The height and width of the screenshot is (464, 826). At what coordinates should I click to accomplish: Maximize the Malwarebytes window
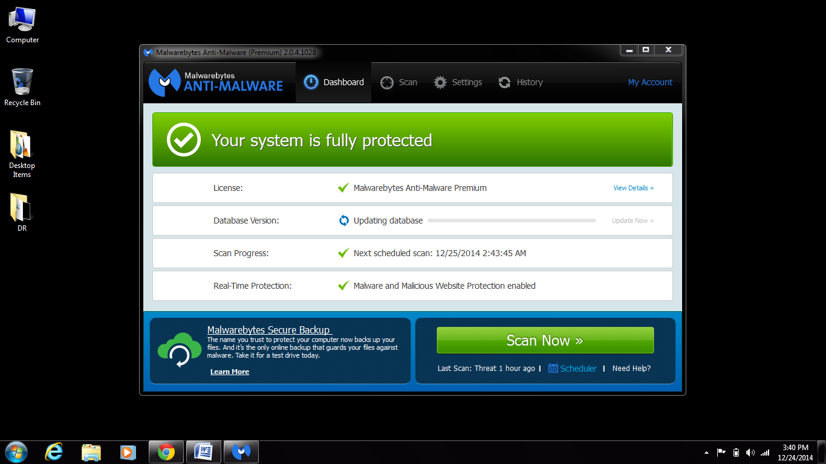tap(646, 50)
